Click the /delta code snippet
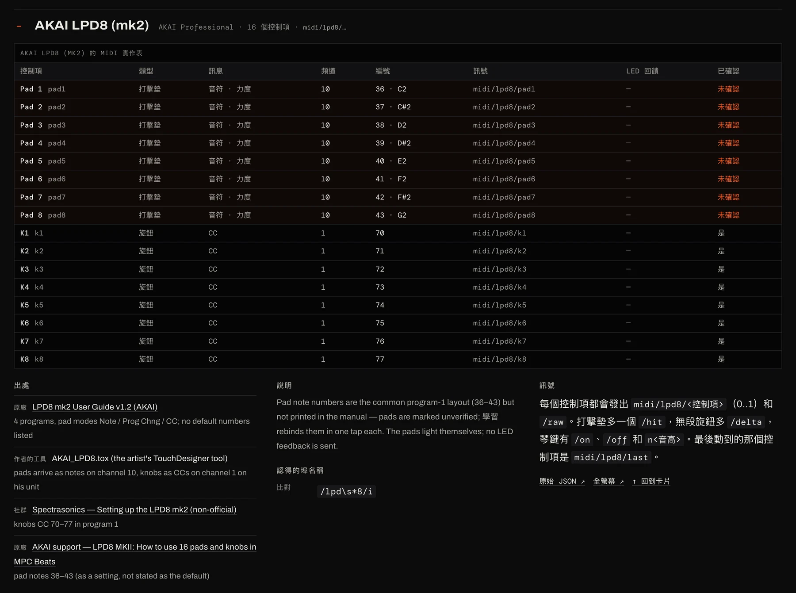This screenshot has width=796, height=593. click(746, 422)
